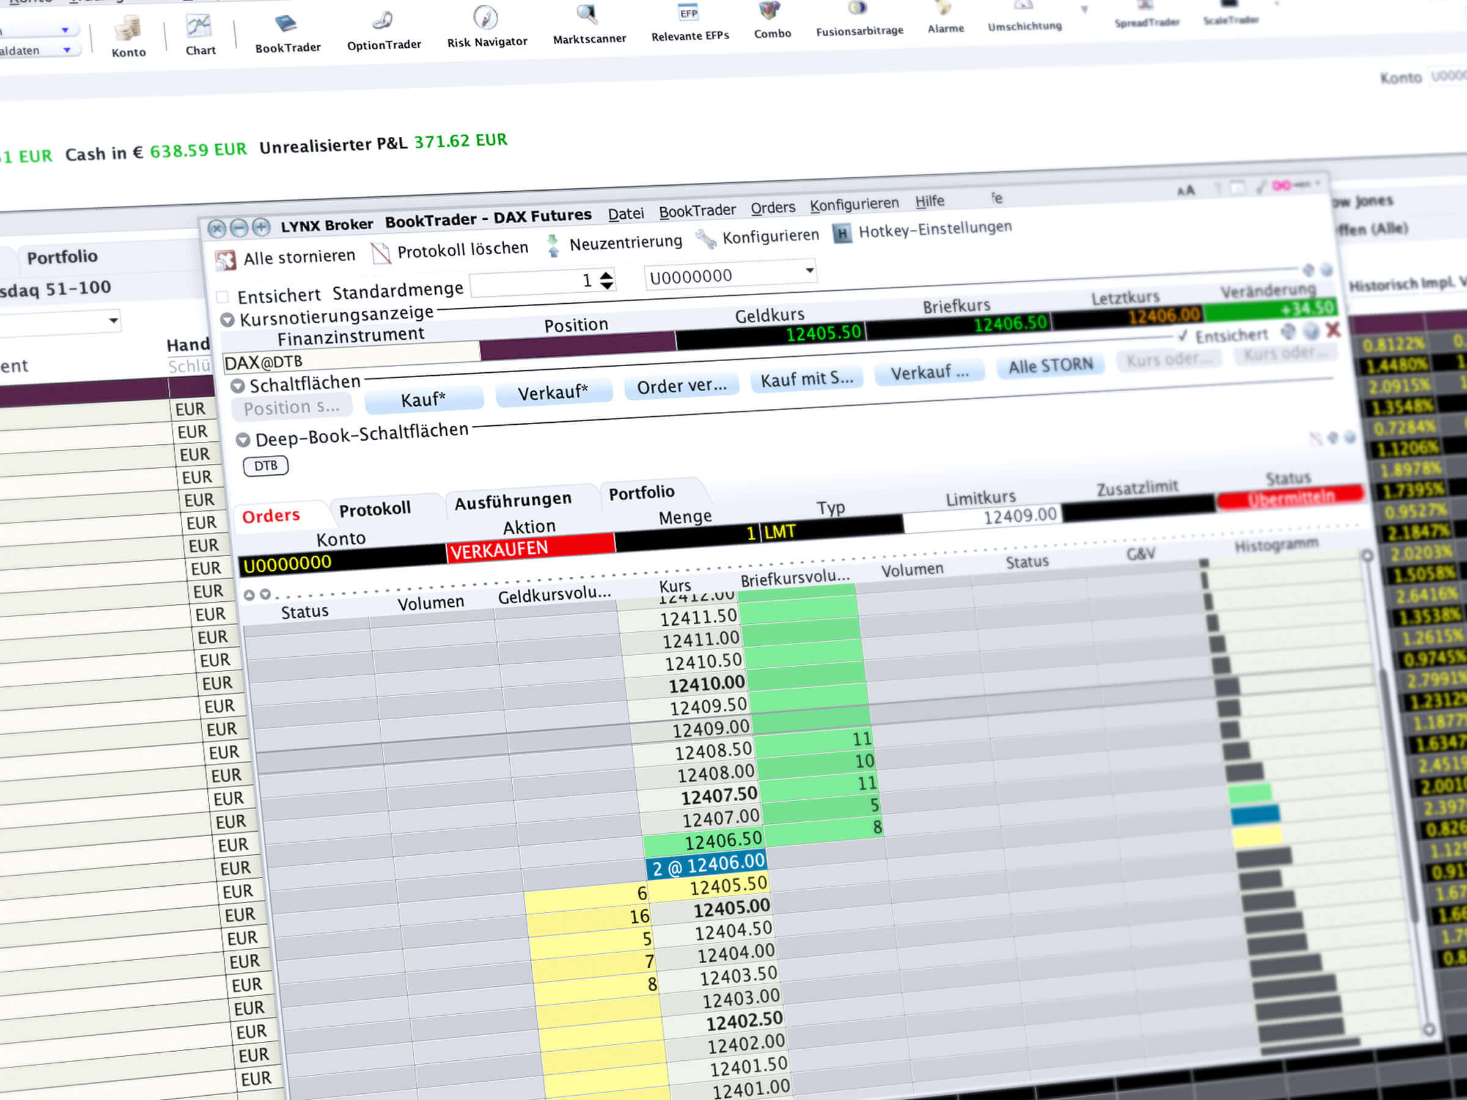Viewport: 1467px width, 1100px height.
Task: Toggle the Entsichert checkmark in the order row
Action: [x=1183, y=336]
